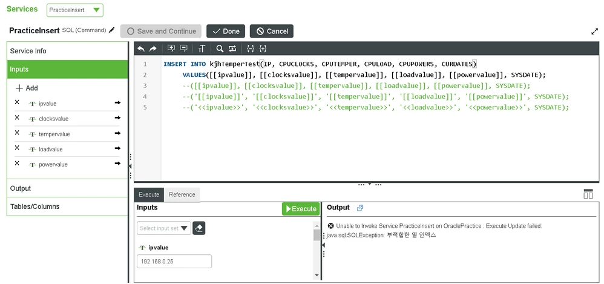This screenshot has width=604, height=284.
Task: Open the output in a pop-out window
Action: coord(360,208)
